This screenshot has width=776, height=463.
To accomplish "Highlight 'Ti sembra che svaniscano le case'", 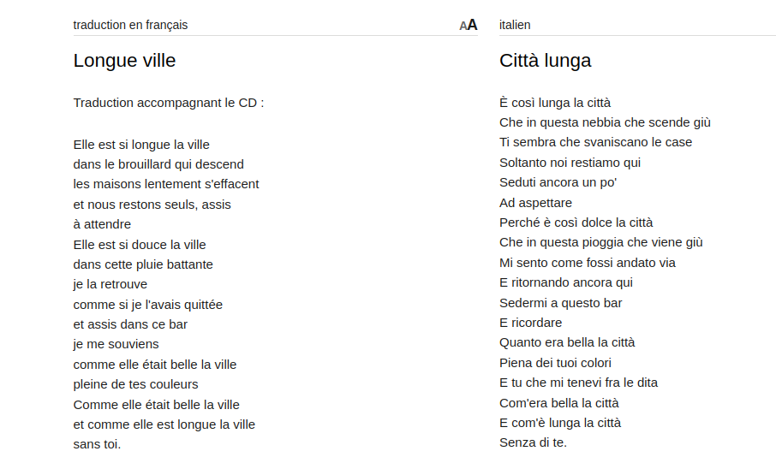I will point(595,142).
